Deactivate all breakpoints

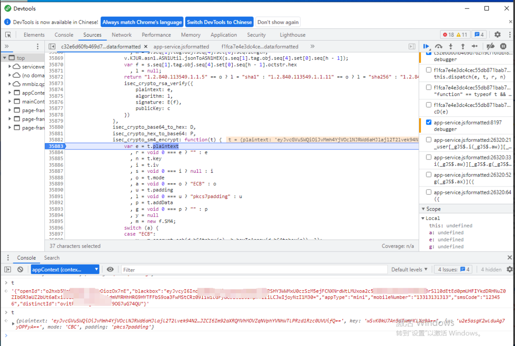pyautogui.click(x=490, y=46)
